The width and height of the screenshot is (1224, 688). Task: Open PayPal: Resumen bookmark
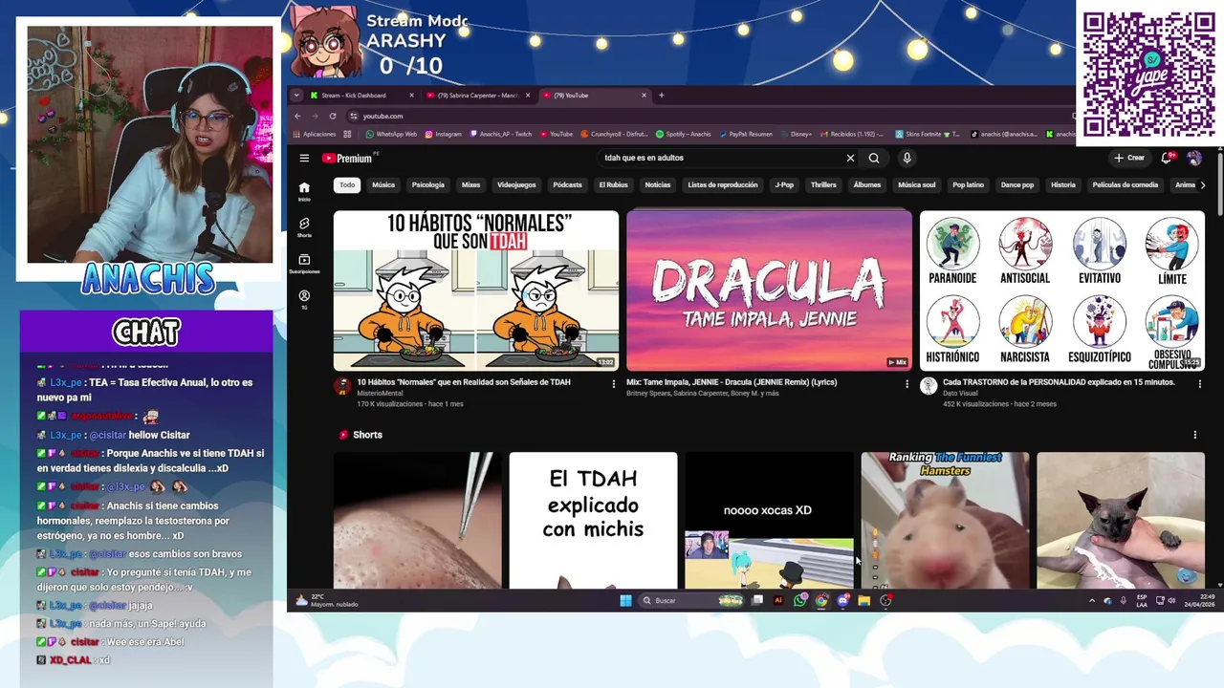745,135
